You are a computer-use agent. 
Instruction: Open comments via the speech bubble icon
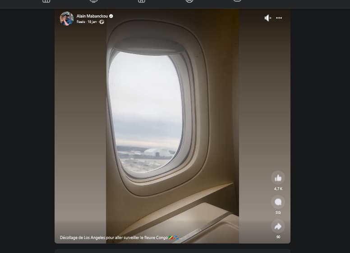click(278, 202)
